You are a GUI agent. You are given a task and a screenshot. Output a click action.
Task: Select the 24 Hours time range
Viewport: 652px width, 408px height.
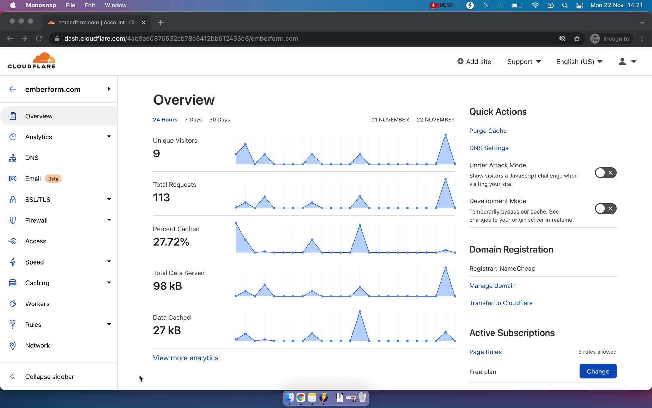pyautogui.click(x=165, y=120)
